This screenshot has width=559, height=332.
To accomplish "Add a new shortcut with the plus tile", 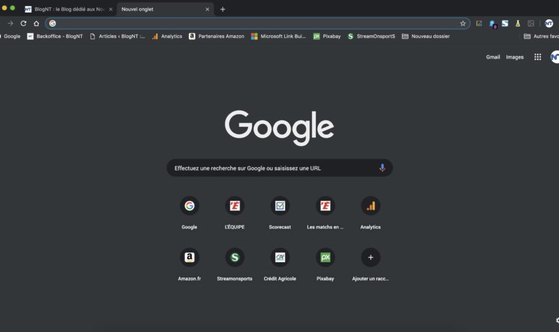I will click(x=371, y=258).
